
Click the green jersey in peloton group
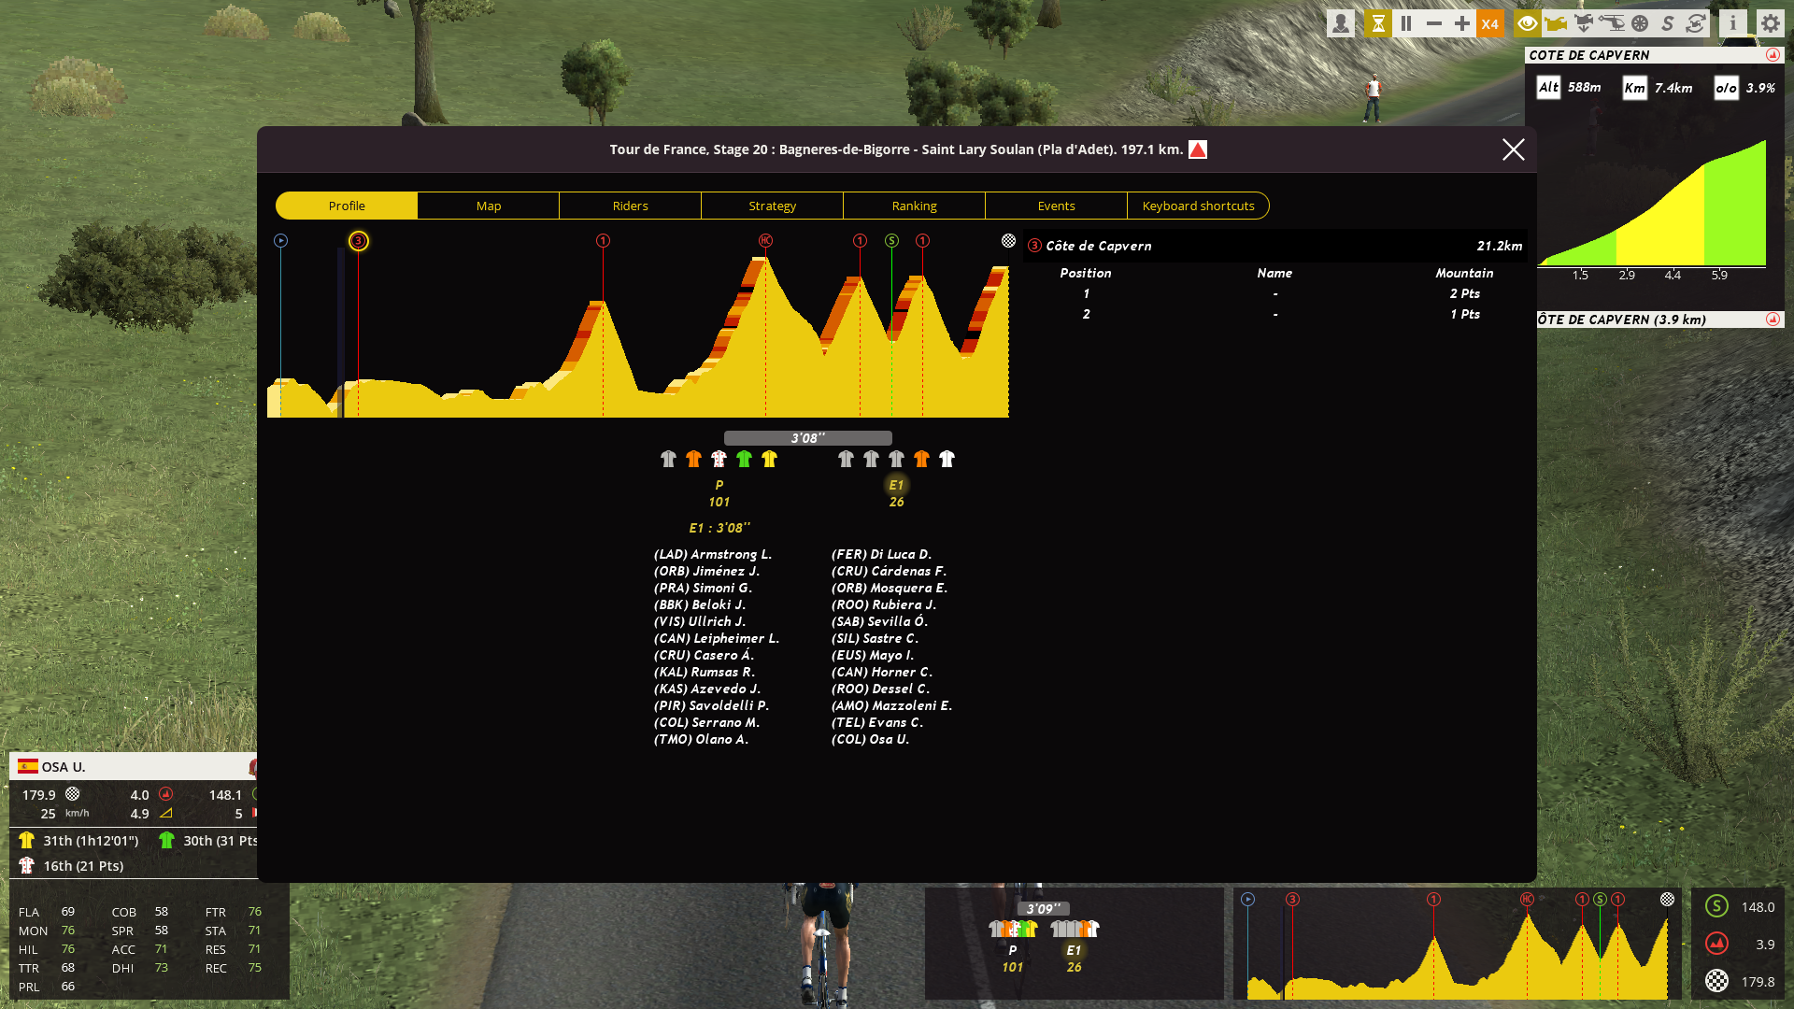[x=745, y=459]
